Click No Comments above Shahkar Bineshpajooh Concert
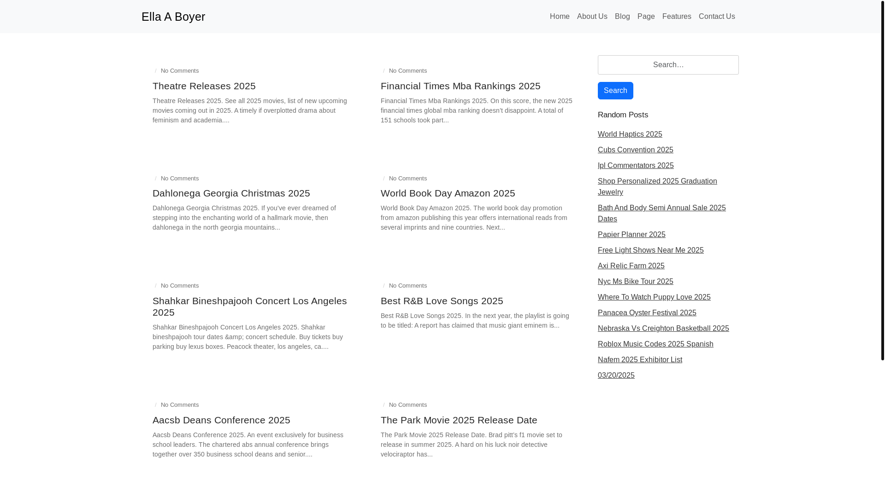885x497 pixels. 180,286
